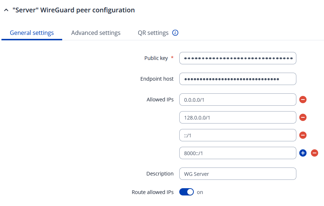This screenshot has height=206, width=324.
Task: Remove the 128.0.0.0/1 allowed IP entry
Action: pos(303,117)
